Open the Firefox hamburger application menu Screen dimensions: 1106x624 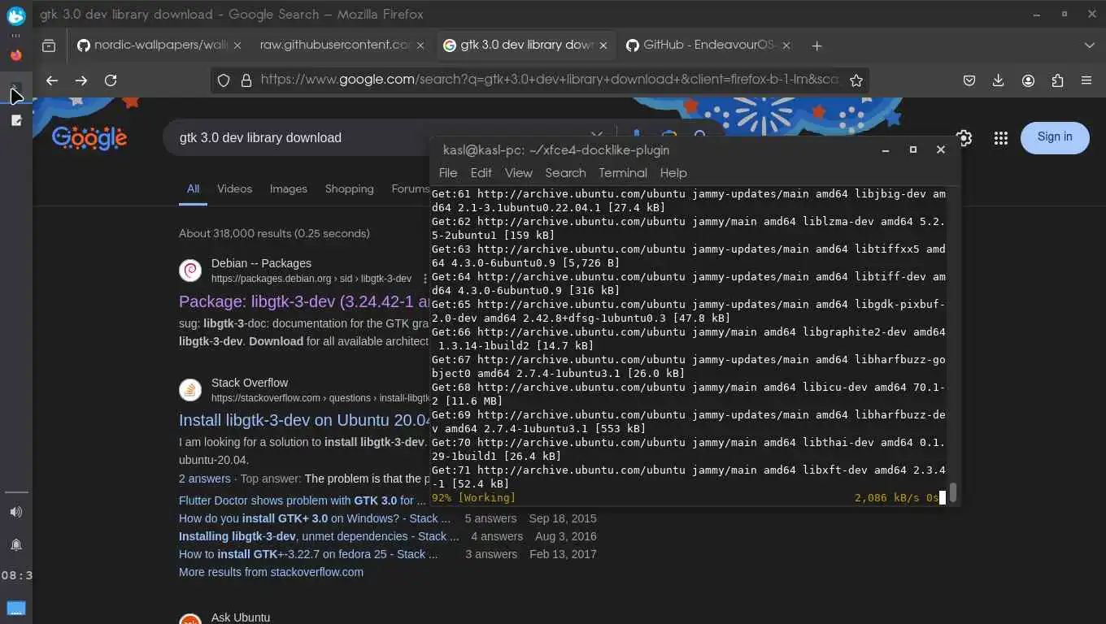1086,80
